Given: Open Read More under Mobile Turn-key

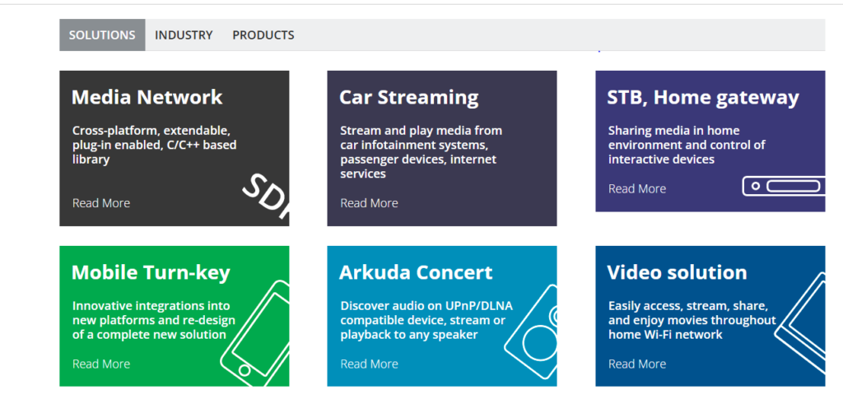Looking at the screenshot, I should click(100, 364).
